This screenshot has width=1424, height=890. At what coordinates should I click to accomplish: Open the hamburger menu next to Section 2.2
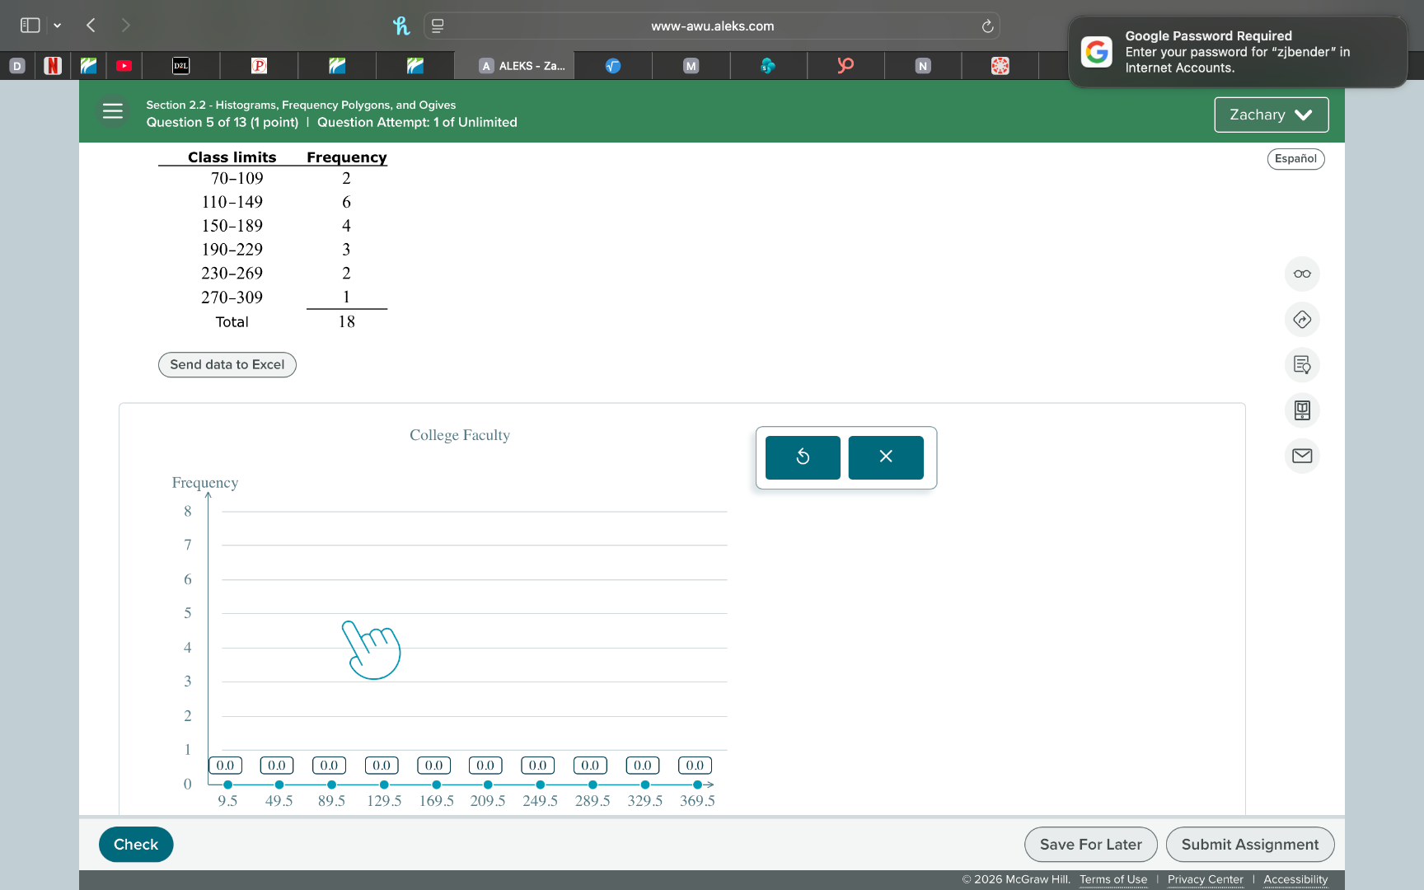[113, 110]
